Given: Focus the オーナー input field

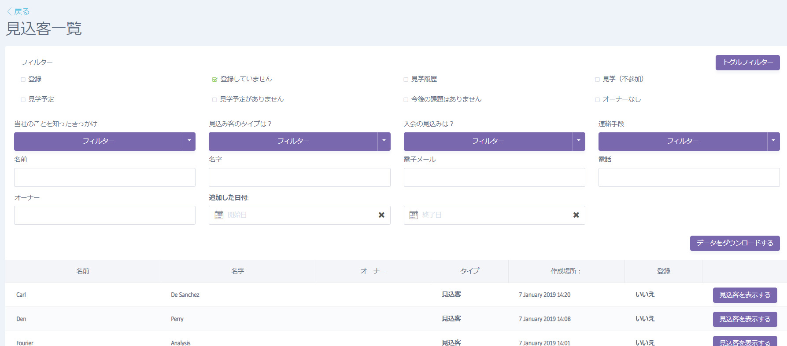Looking at the screenshot, I should pos(105,215).
